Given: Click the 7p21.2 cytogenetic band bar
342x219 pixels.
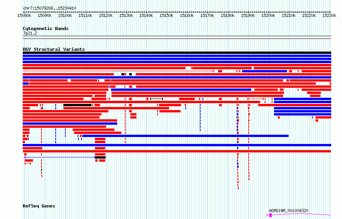Looking at the screenshot, I should (x=177, y=37).
